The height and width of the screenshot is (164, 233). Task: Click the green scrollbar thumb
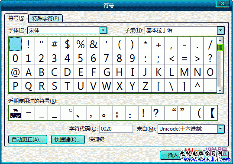[x=220, y=48]
